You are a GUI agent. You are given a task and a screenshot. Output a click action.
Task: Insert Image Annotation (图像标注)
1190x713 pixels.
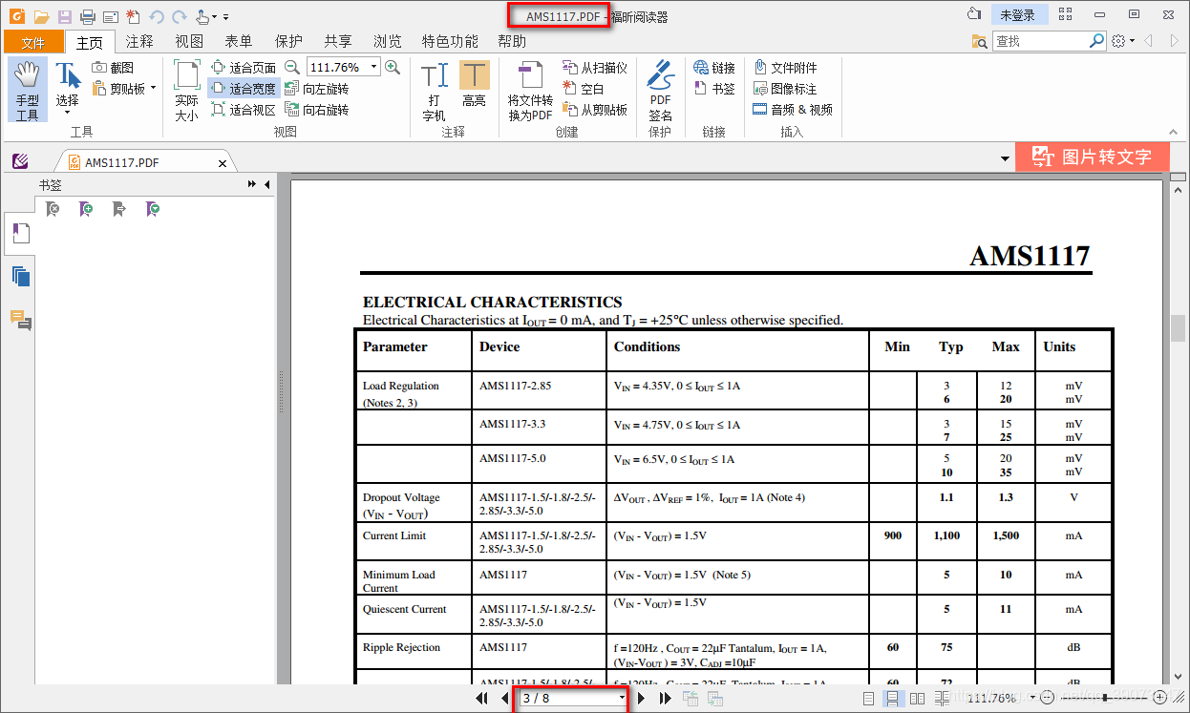click(785, 89)
